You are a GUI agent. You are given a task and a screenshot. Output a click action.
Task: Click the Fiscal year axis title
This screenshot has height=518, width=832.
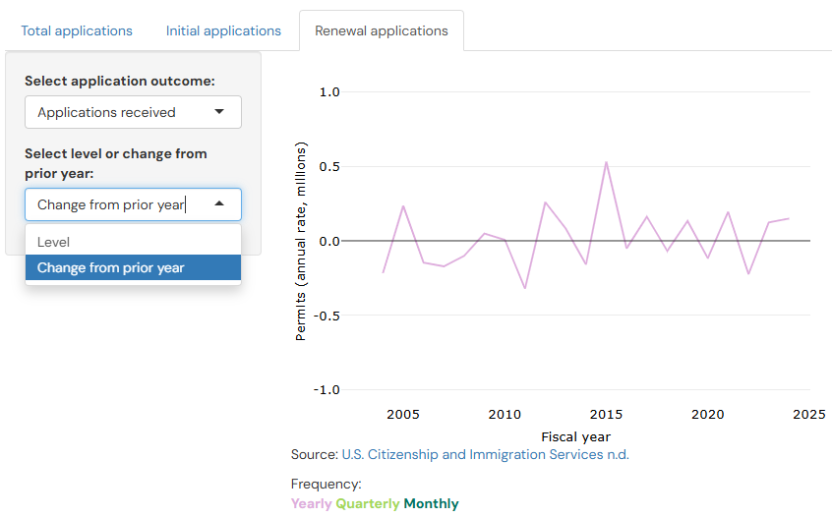(575, 436)
